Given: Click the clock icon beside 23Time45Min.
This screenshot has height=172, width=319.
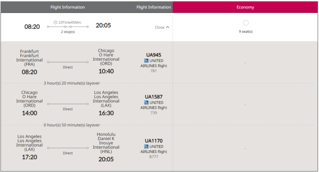Looking at the screenshot, I should tap(55, 23).
